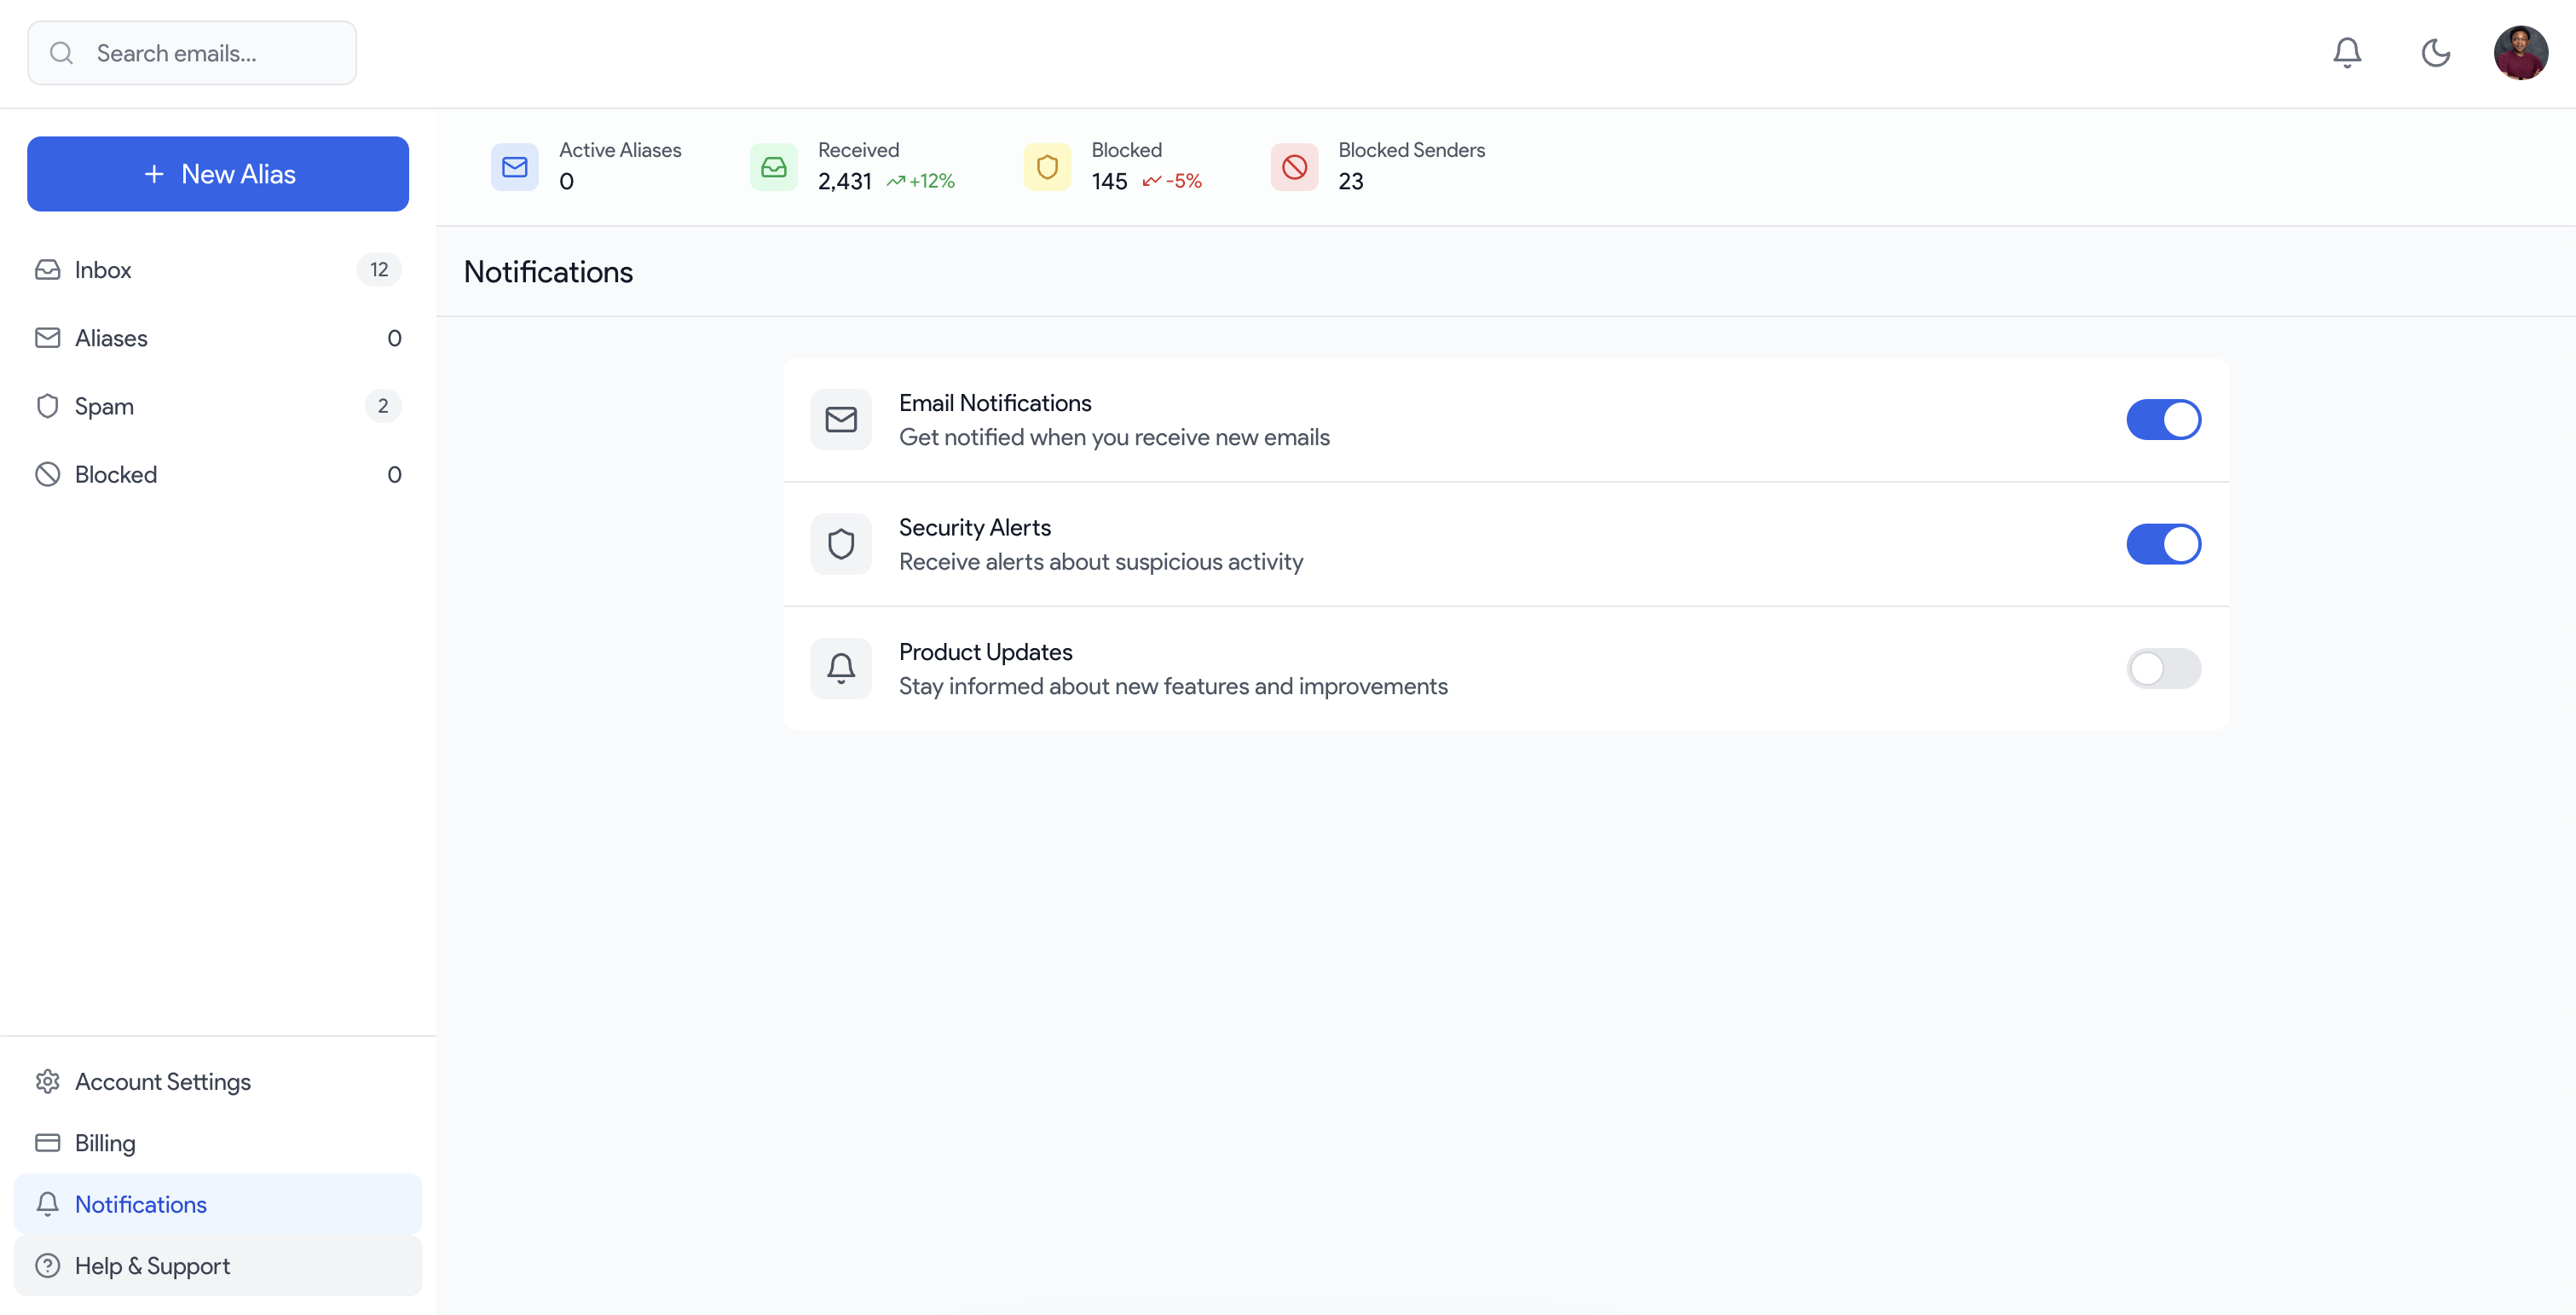This screenshot has width=2576, height=1315.
Task: Click the Notifications page heading
Action: point(548,272)
